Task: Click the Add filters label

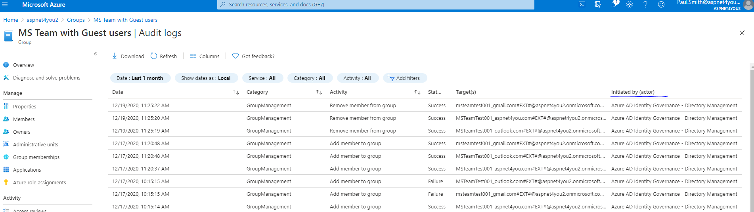Action: (408, 78)
